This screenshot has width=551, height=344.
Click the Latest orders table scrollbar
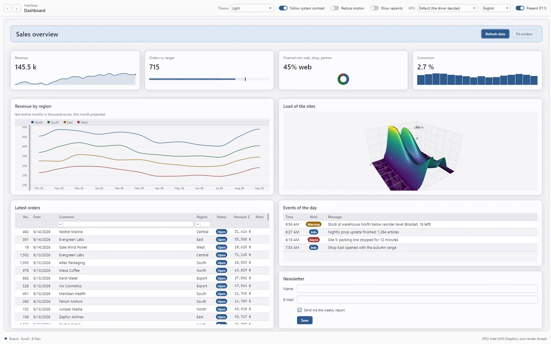click(268, 217)
